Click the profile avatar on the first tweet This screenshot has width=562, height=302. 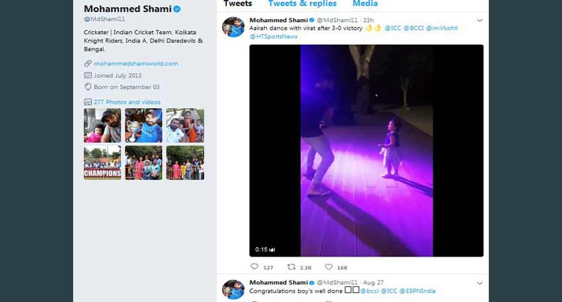coord(233,27)
